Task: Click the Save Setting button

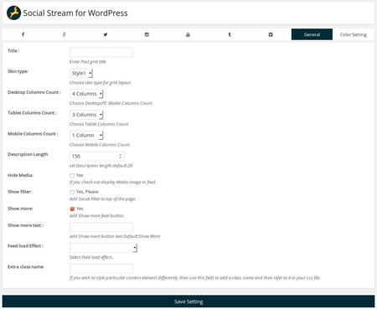Action: click(x=188, y=301)
